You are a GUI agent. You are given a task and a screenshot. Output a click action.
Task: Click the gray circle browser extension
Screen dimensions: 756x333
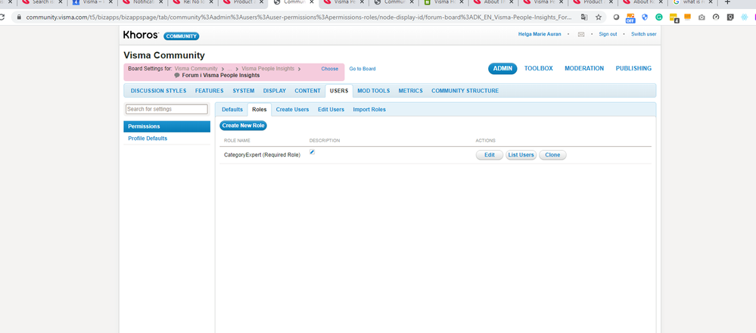point(616,17)
